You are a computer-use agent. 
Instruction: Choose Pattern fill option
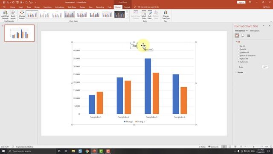[x=243, y=59]
